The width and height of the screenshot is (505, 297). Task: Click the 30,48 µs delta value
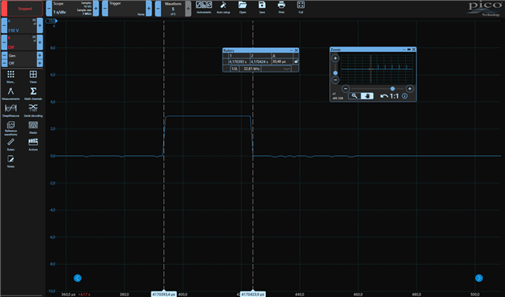point(279,61)
